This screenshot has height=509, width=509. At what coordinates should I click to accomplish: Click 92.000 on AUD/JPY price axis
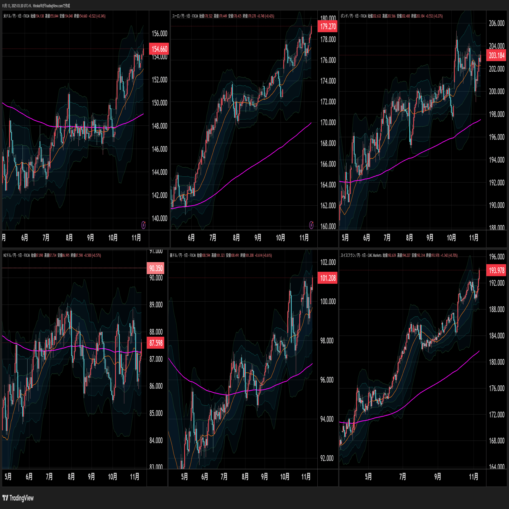(327, 458)
